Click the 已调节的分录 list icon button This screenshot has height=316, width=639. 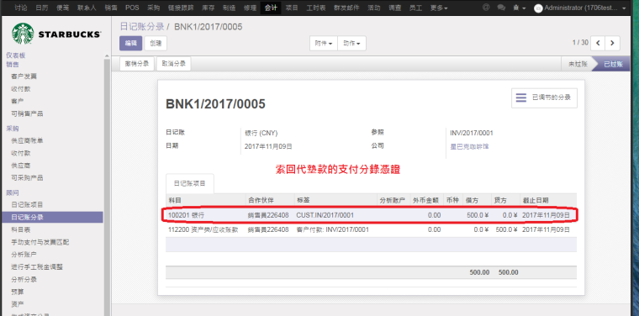[544, 97]
